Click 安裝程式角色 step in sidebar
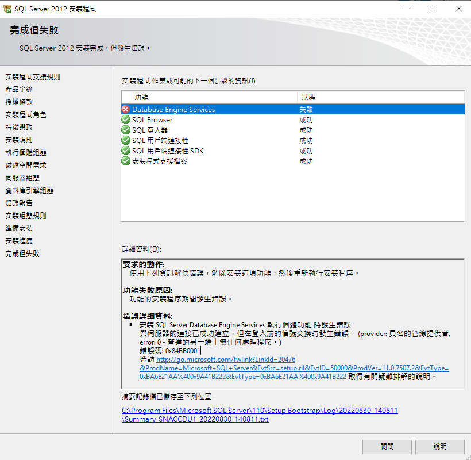Image resolution: width=471 pixels, height=460 pixels. coord(26,115)
